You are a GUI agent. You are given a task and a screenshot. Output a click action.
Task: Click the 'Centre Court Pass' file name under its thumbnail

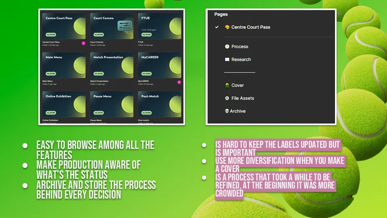[51, 42]
